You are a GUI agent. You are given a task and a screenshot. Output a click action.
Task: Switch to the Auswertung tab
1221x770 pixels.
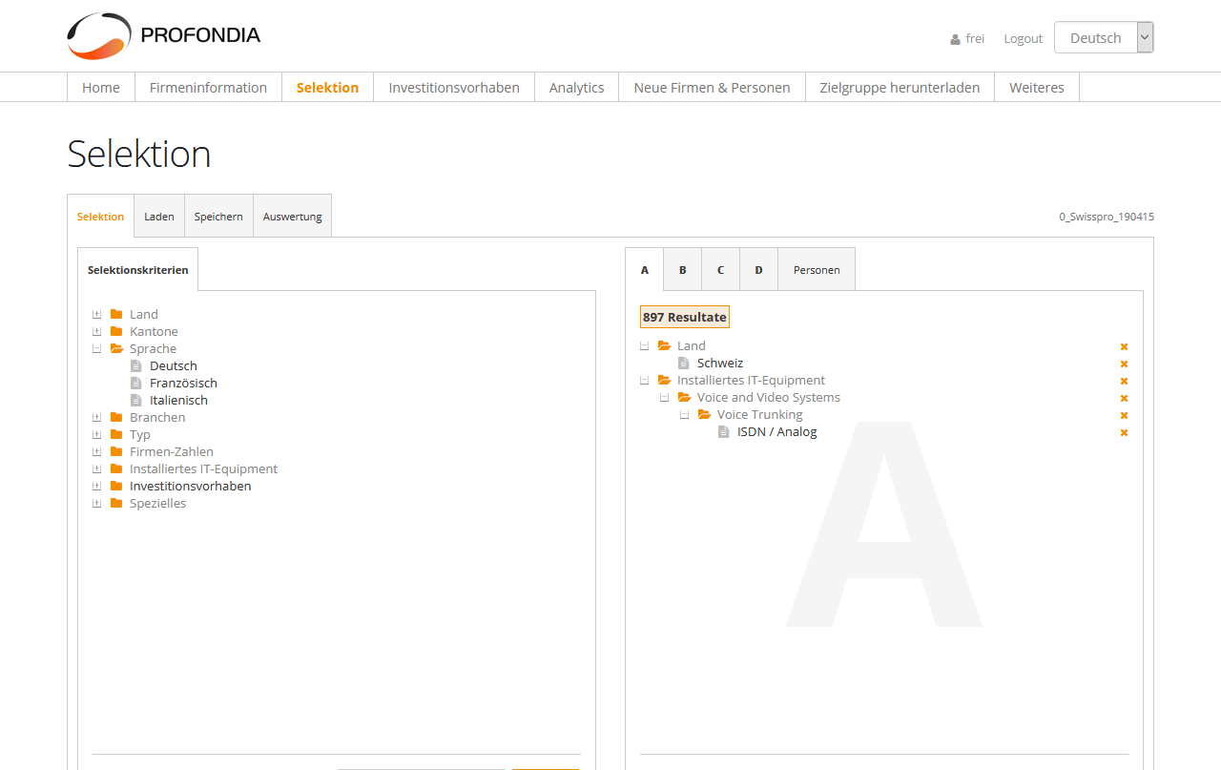point(292,217)
